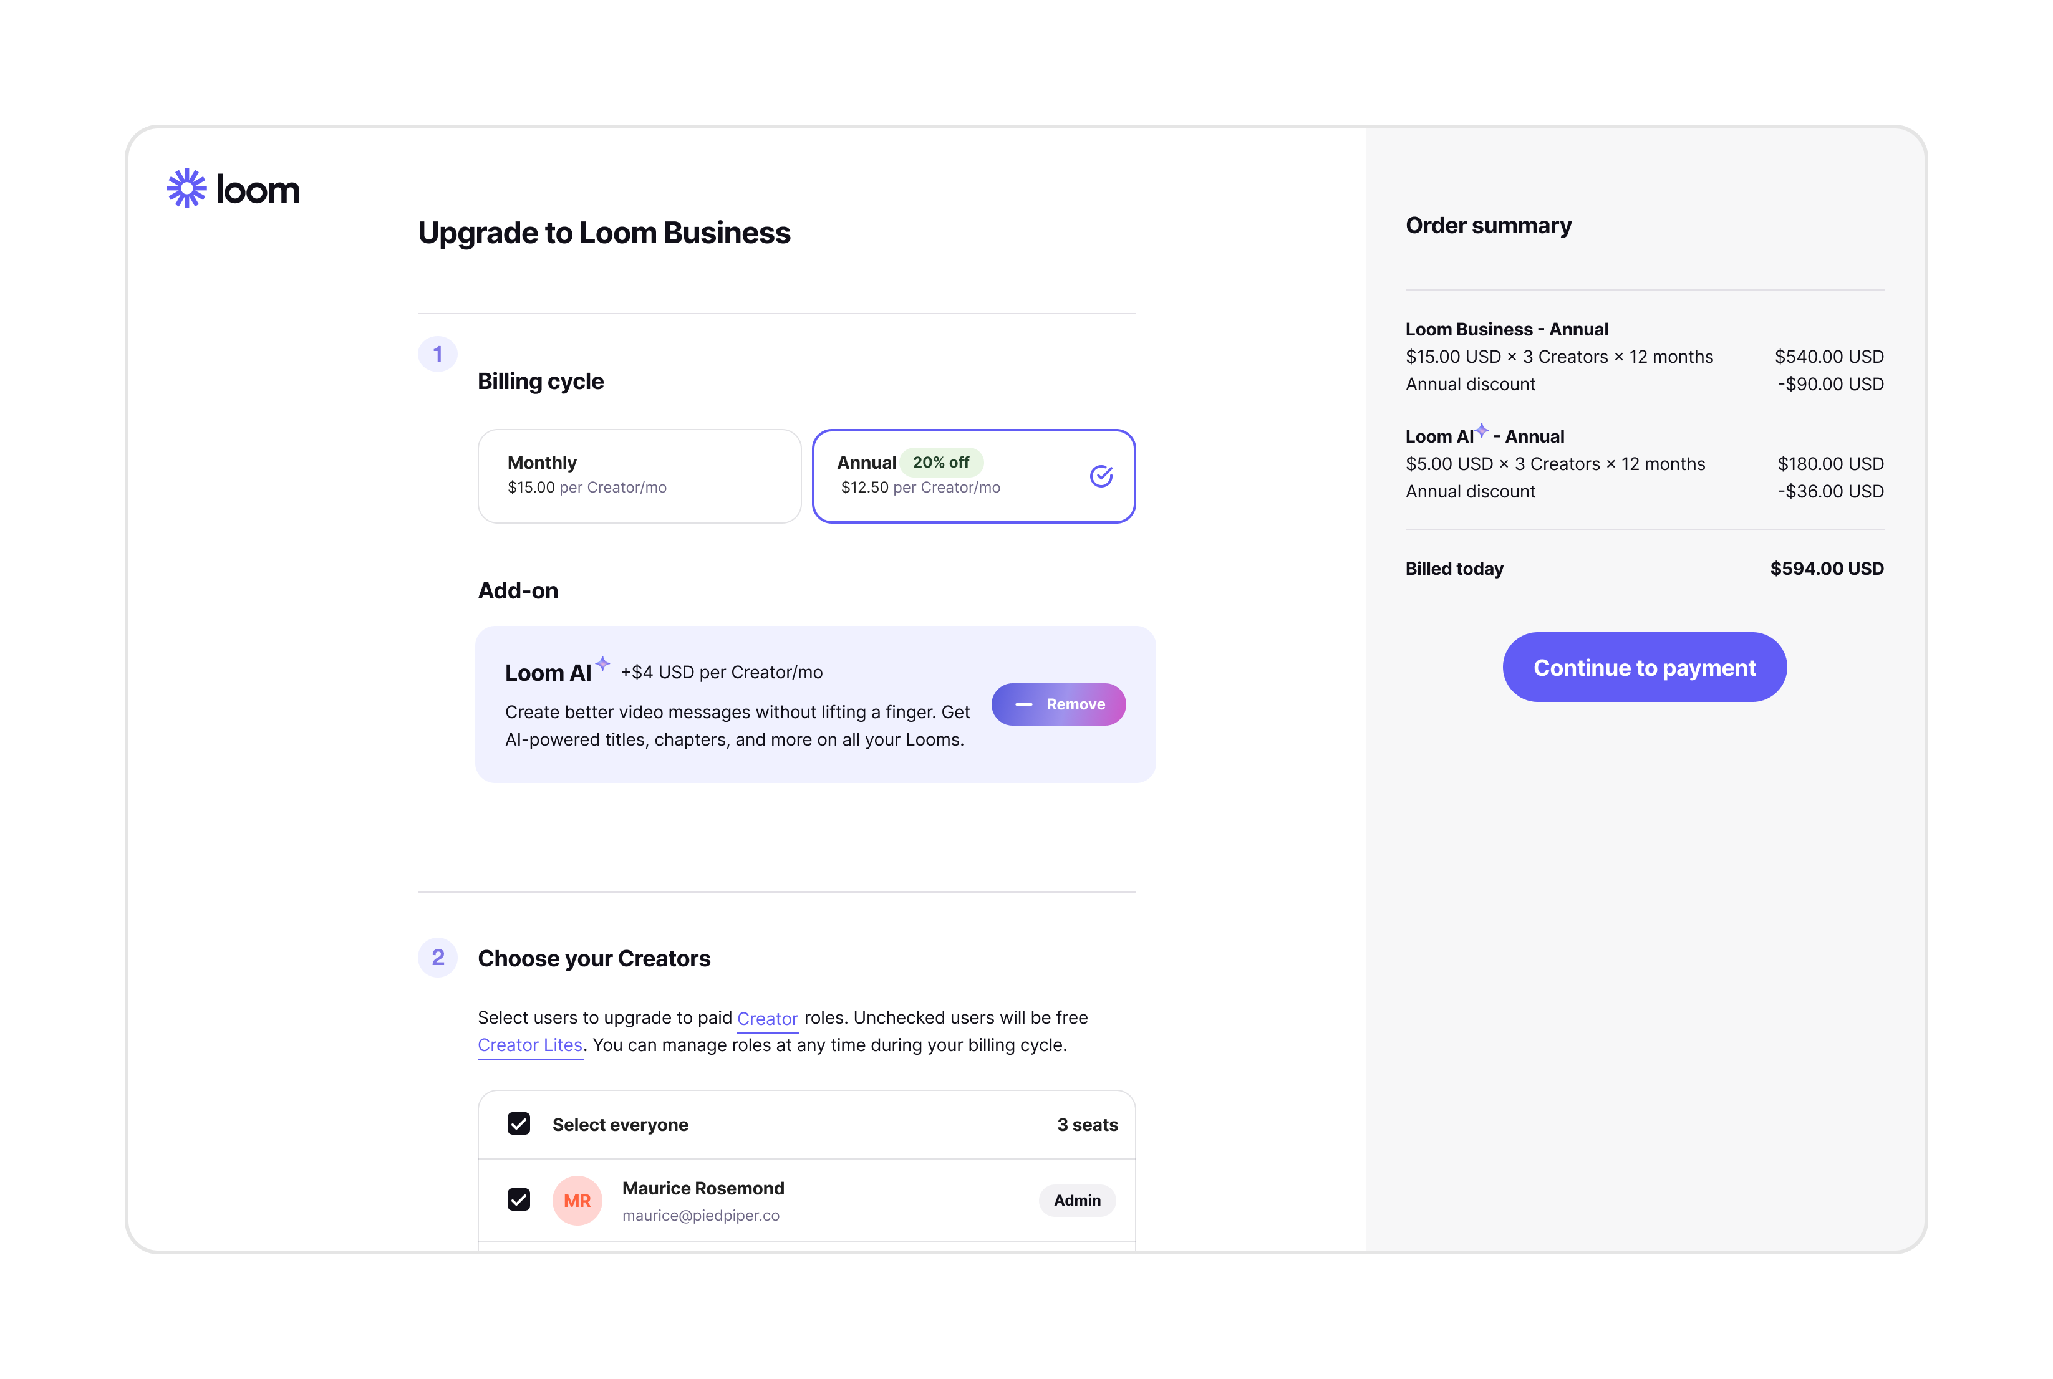Open the Creator link
Viewport: 2053px width, 1379px height.
[767, 1019]
